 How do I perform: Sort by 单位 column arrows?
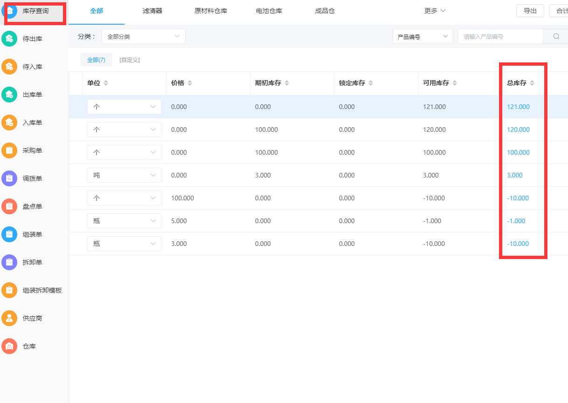coord(106,83)
